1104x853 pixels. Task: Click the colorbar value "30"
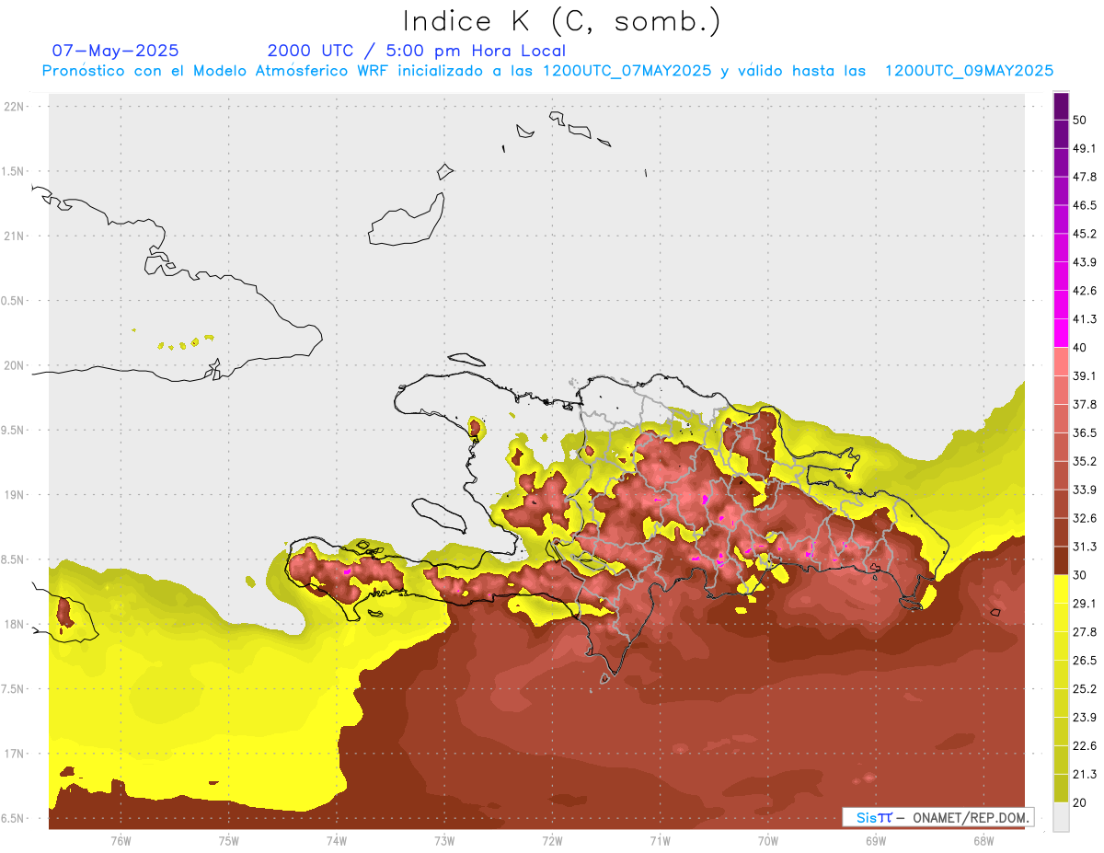[x=1080, y=575]
